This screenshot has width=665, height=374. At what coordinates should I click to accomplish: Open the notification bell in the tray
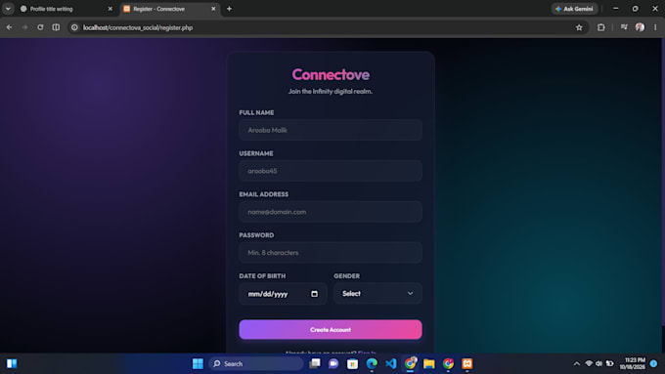tap(653, 363)
